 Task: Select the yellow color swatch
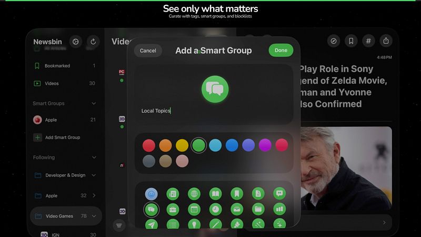(182, 145)
